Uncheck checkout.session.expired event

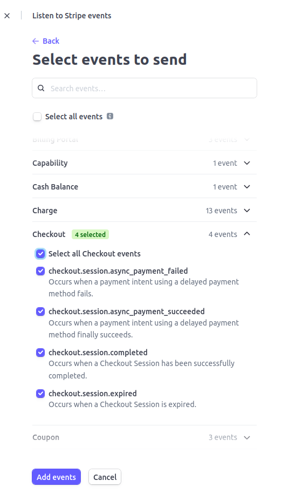[40, 393]
